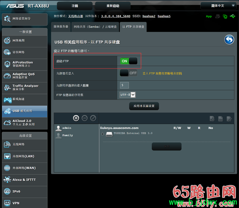Click the users status icon in header
The height and width of the screenshot is (208, 239).
pyautogui.click(x=218, y=16)
